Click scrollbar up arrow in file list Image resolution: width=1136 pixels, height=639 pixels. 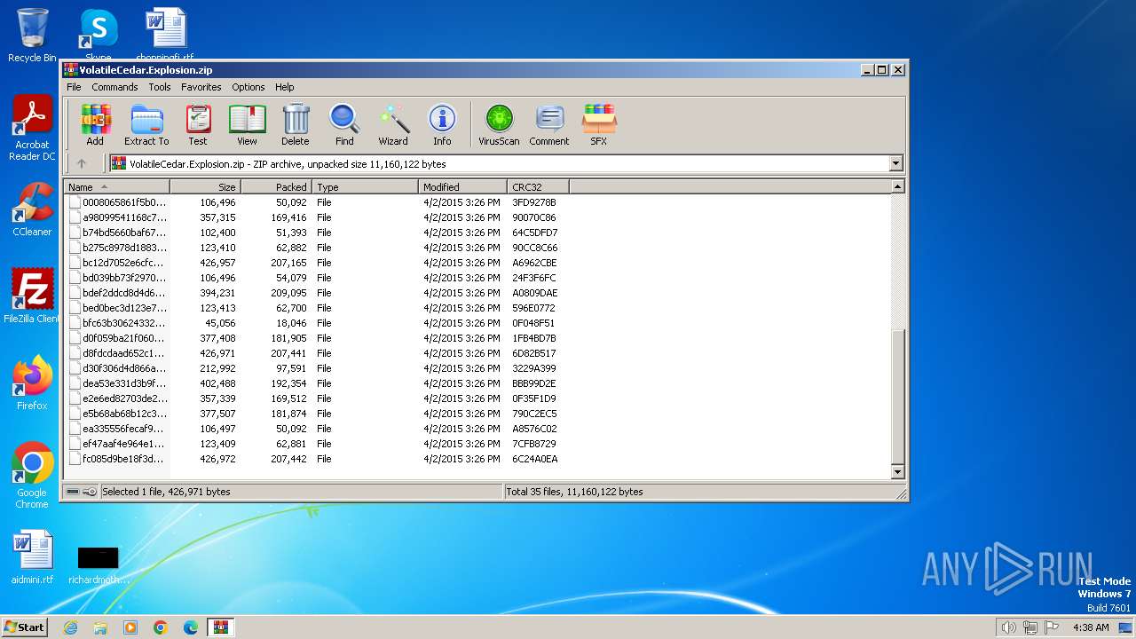point(897,186)
